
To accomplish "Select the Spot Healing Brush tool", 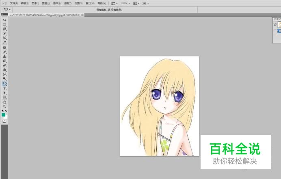I will pyautogui.click(x=4, y=47).
